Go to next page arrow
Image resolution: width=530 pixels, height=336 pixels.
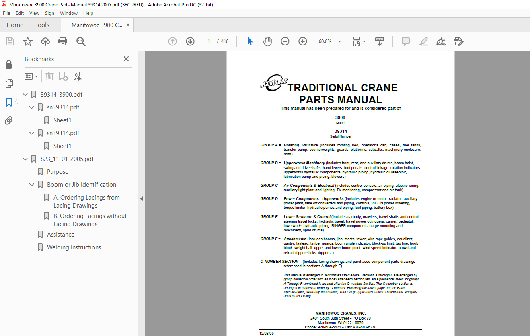click(190, 41)
